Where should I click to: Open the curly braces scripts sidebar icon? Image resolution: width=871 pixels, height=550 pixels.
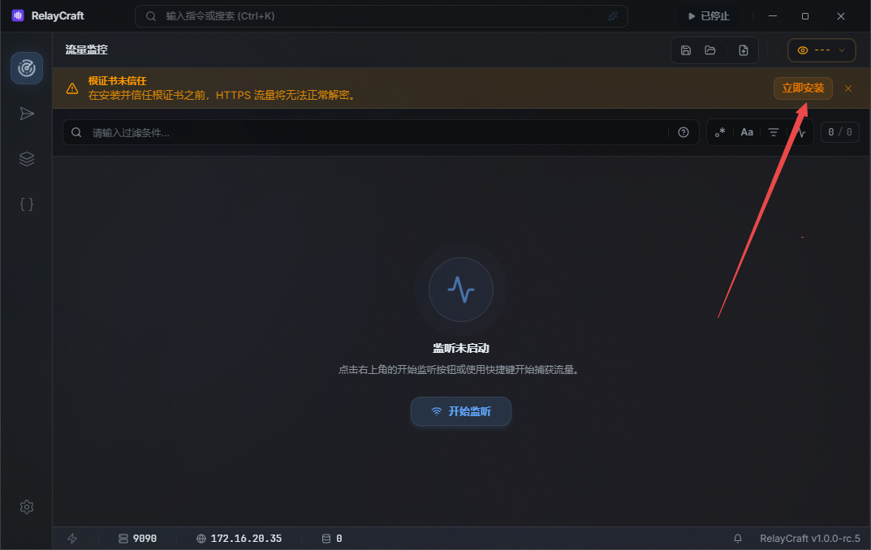(27, 204)
